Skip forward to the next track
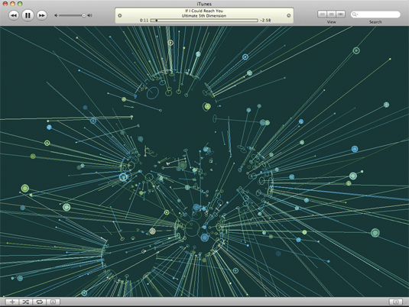409x307 pixels. [x=41, y=15]
